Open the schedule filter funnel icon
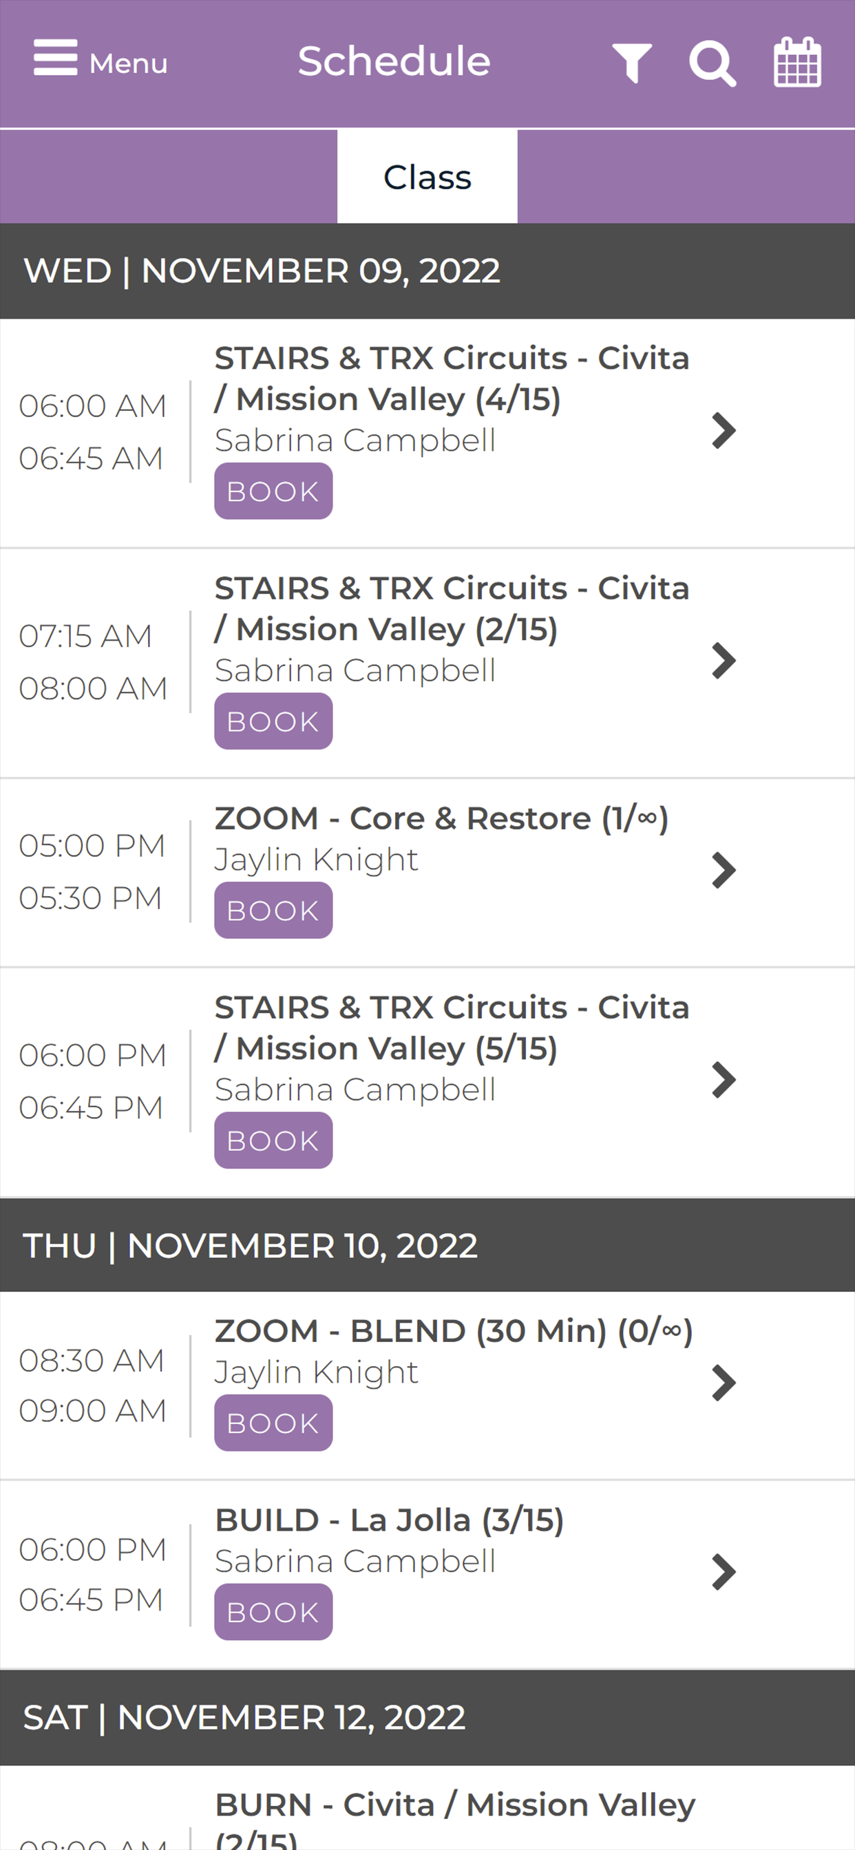855x1850 pixels. click(x=632, y=63)
